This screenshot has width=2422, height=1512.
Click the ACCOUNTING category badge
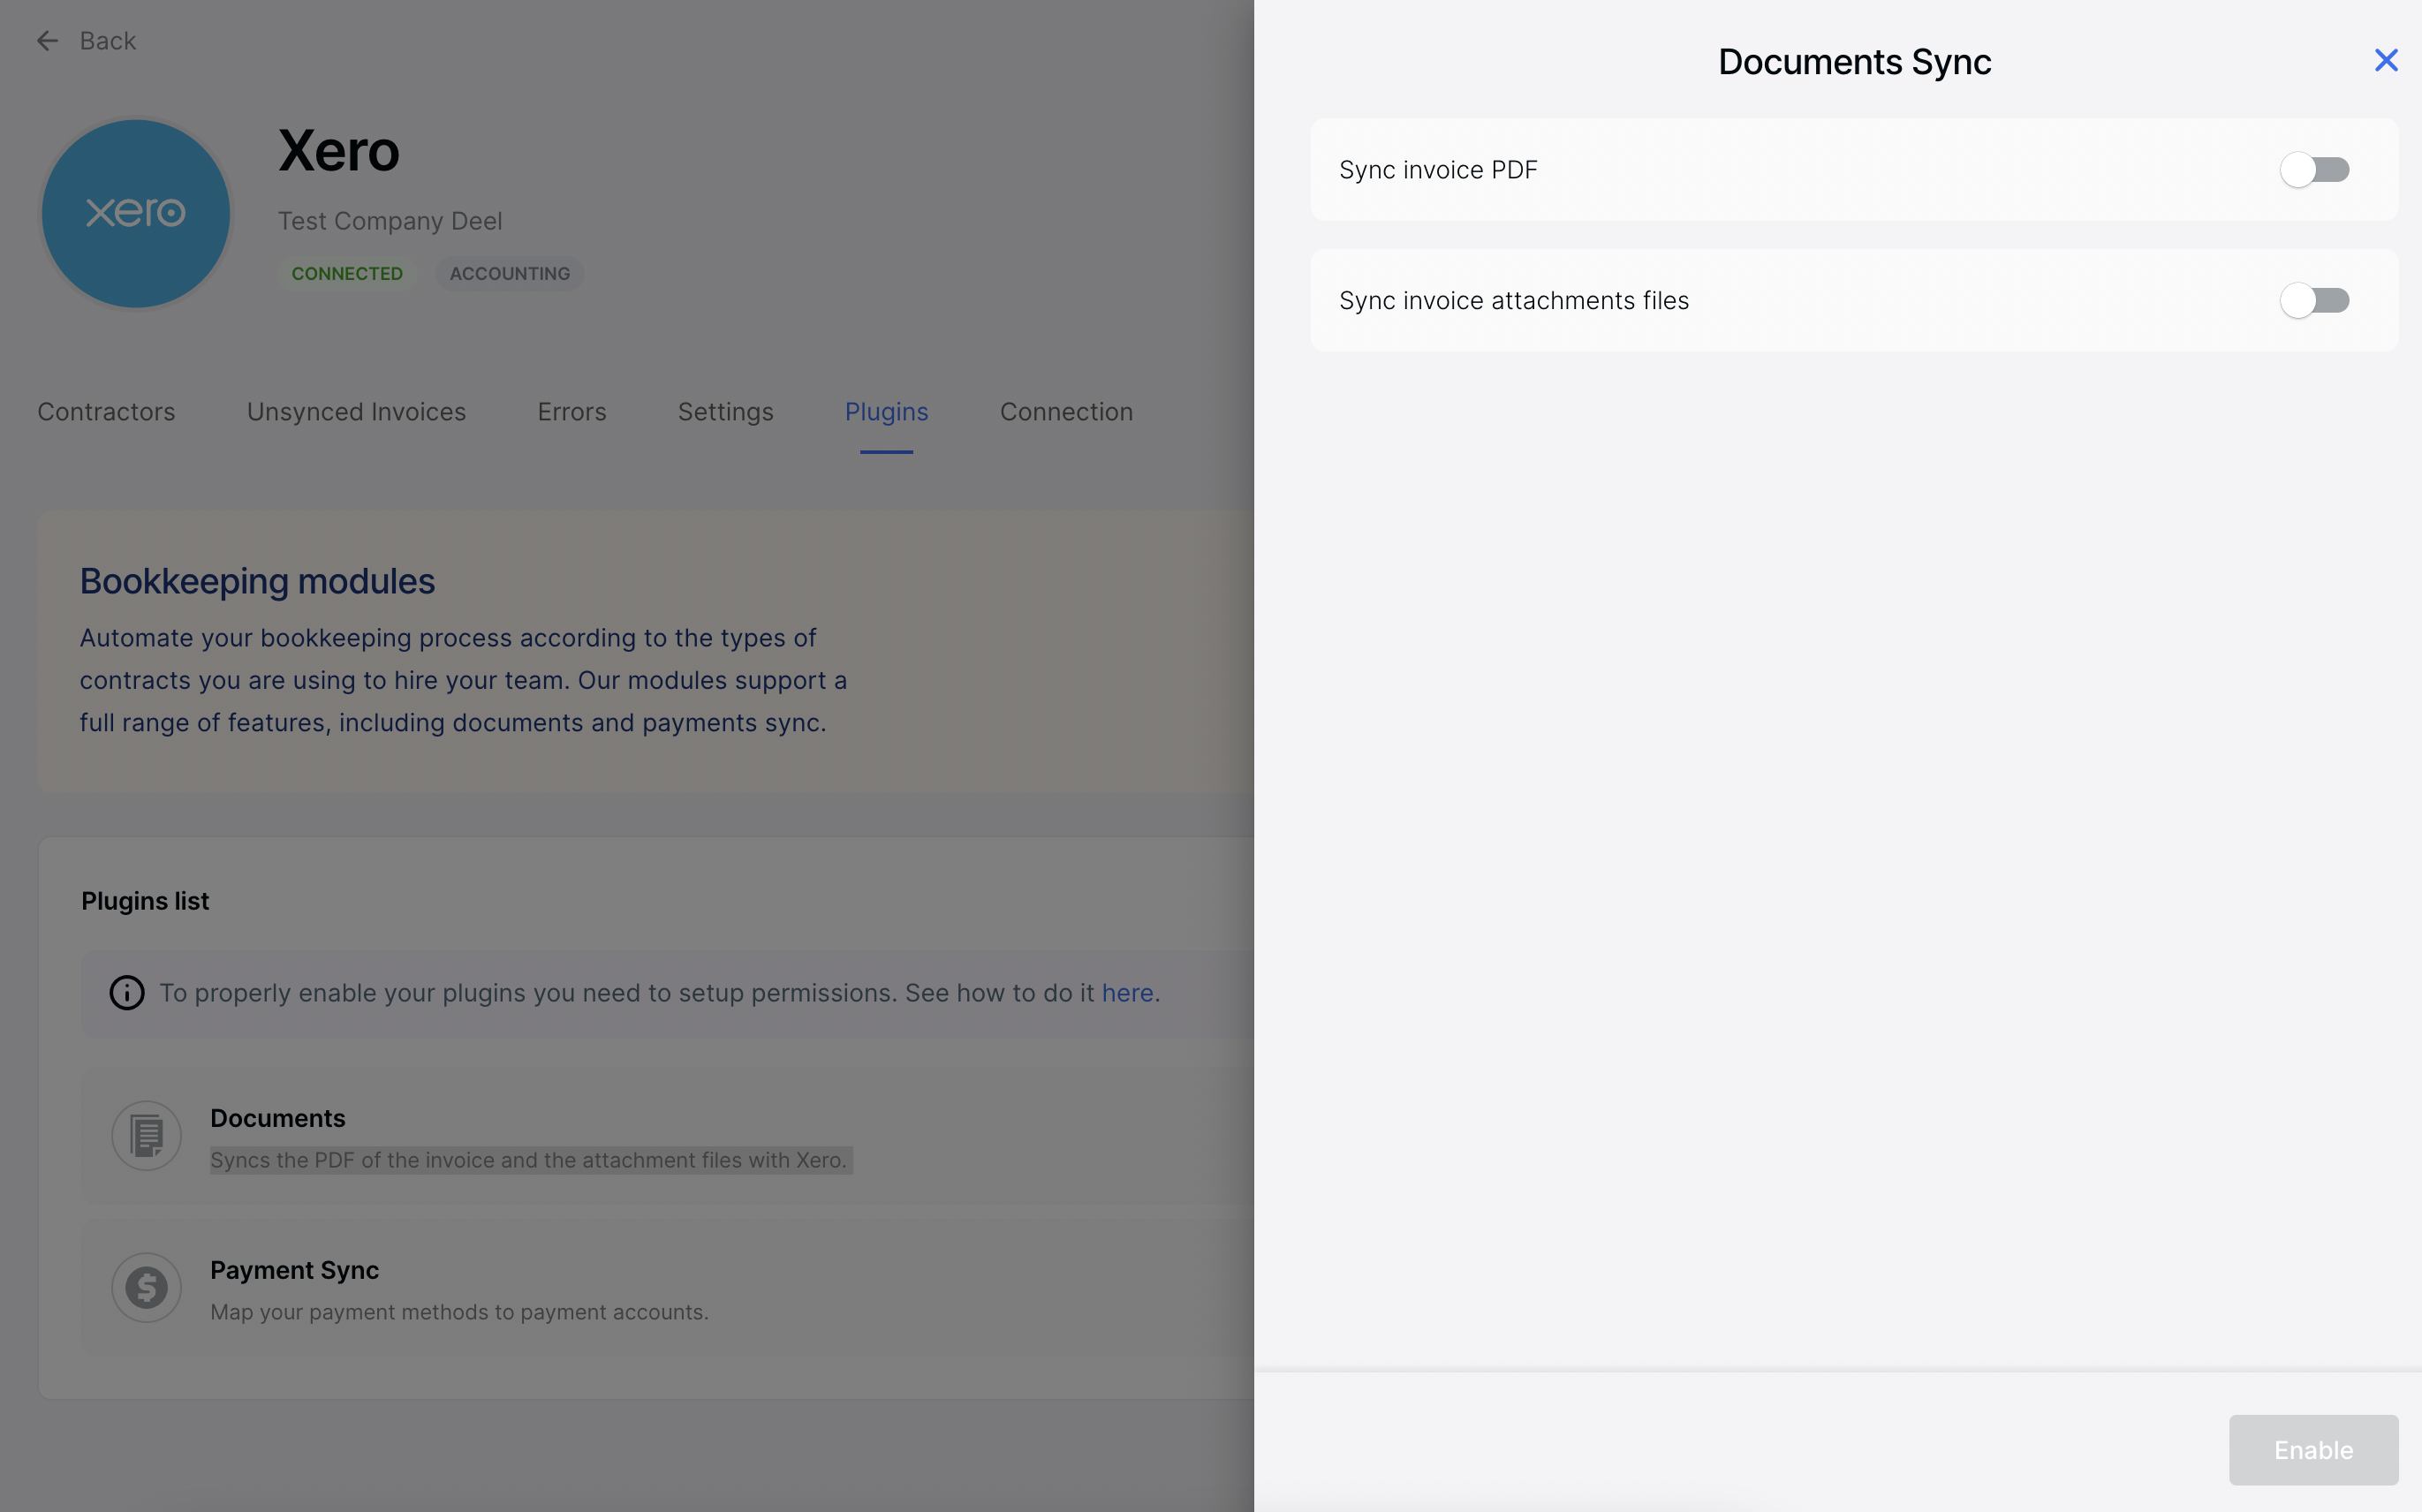[x=510, y=274]
